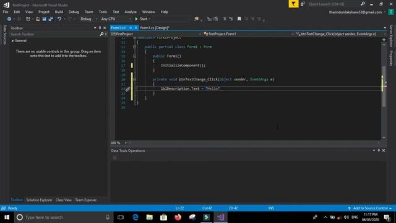Click the Save All toolbar icon
The height and width of the screenshot is (223, 396).
[x=51, y=19]
